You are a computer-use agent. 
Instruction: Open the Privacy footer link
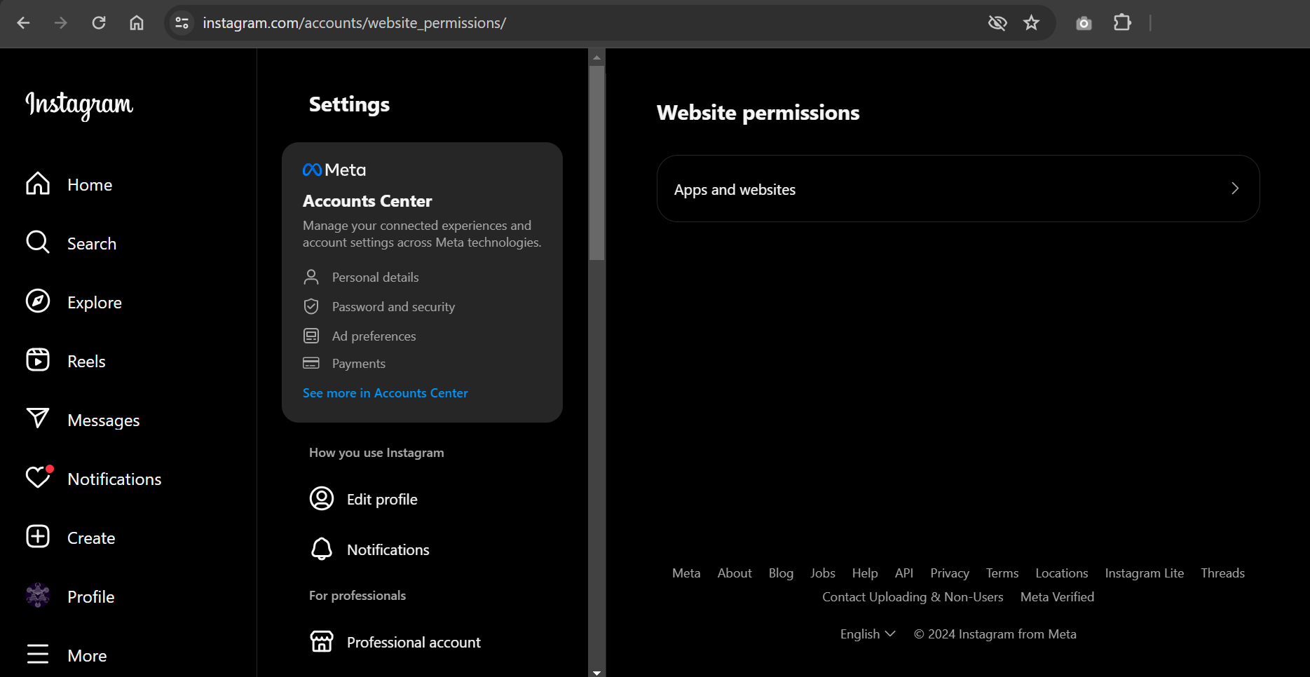click(x=949, y=573)
